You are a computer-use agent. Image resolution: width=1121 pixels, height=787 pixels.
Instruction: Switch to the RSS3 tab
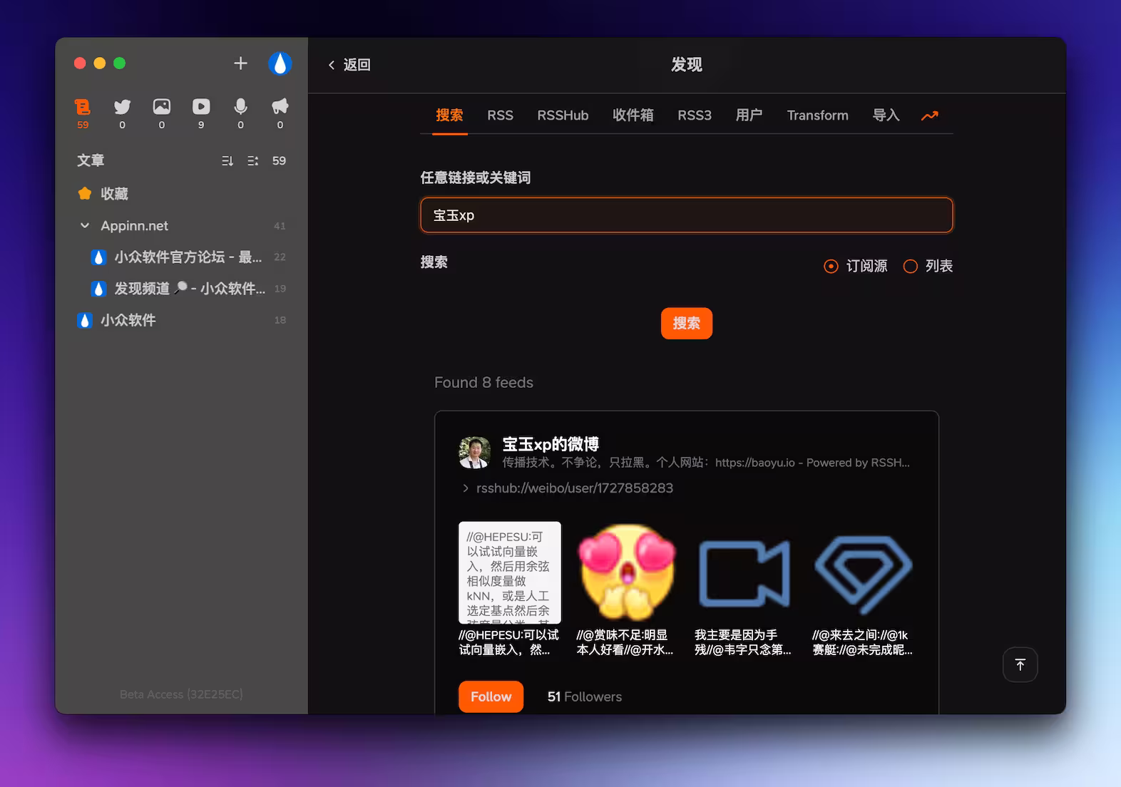(x=695, y=115)
